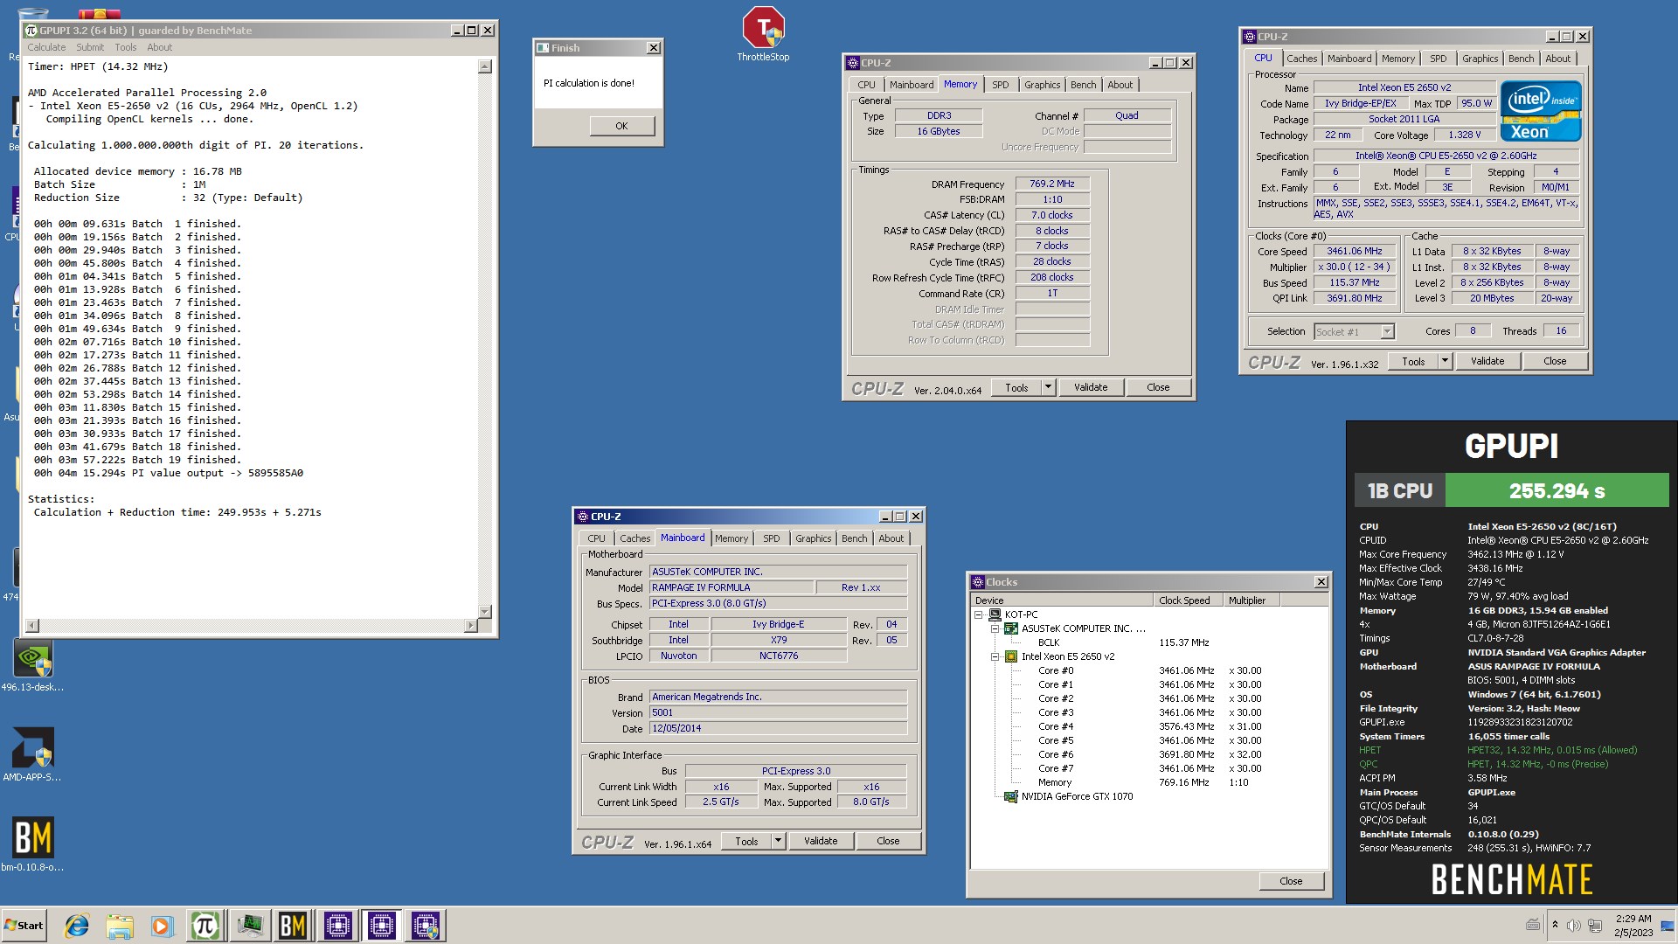The width and height of the screenshot is (1678, 944).
Task: Open Tools dropdown arrow in CPU-Z 1.96.1.x32 window
Action: [1445, 361]
